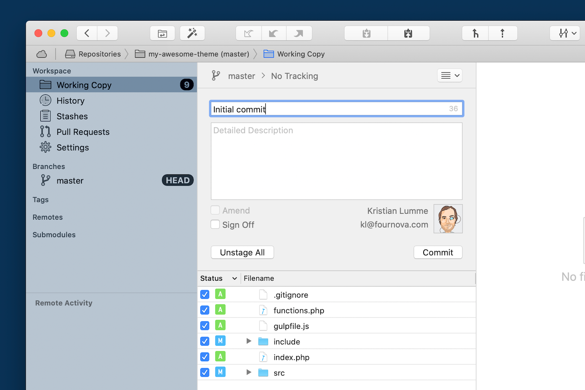The image size is (585, 390).
Task: Unstage the .gitignore file checkbox
Action: (205, 294)
